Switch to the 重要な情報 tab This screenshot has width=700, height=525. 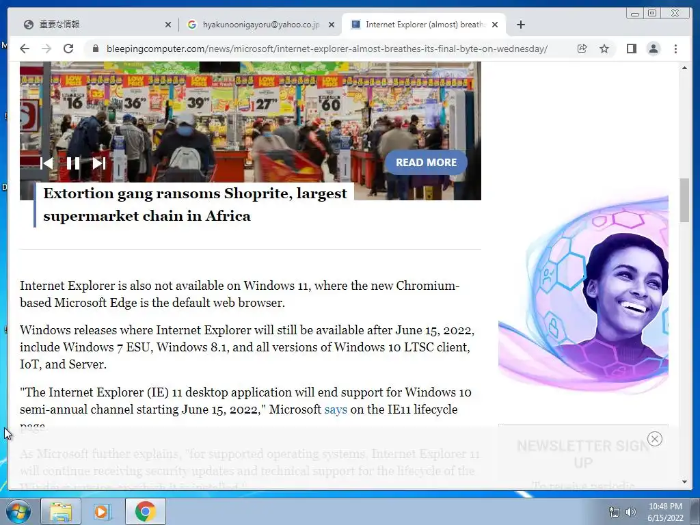(96, 25)
